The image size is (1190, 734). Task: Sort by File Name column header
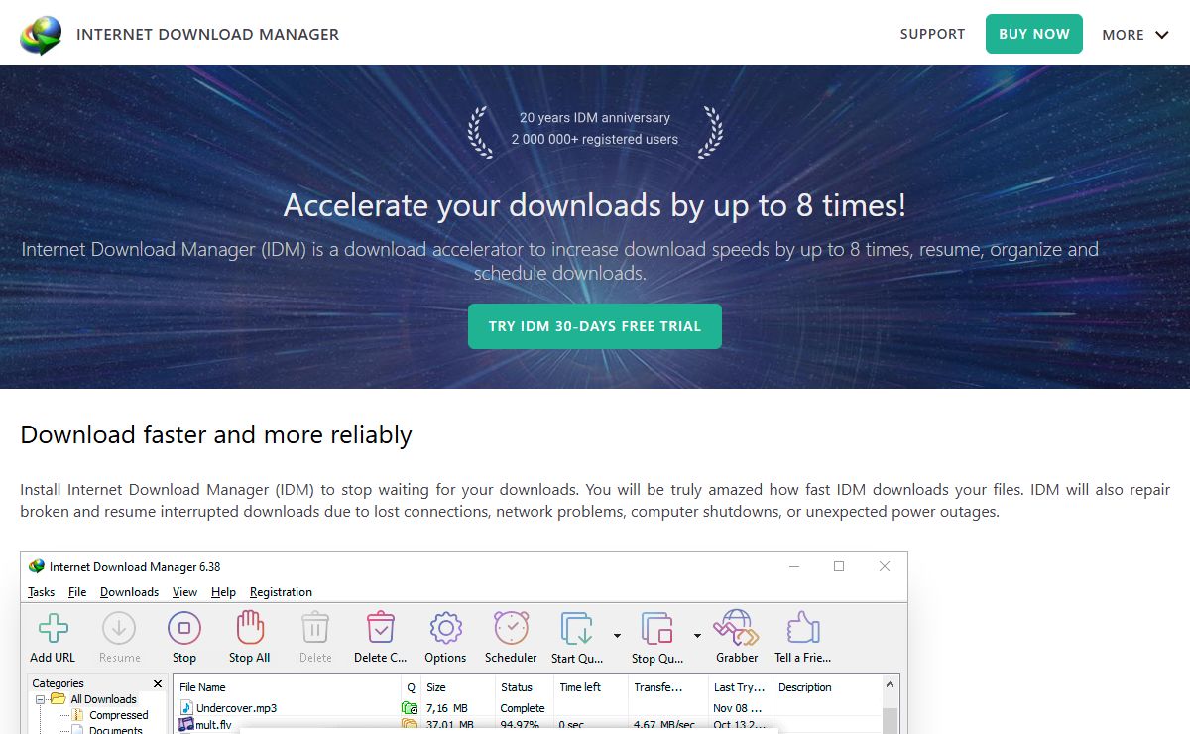click(288, 687)
